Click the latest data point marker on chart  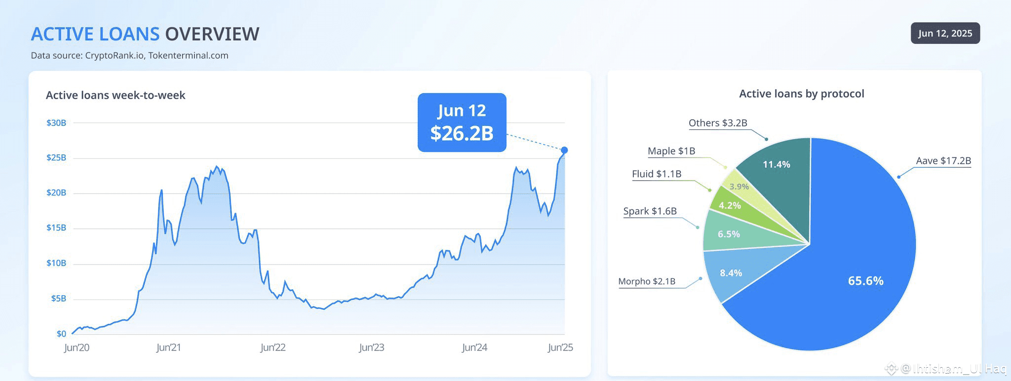564,150
